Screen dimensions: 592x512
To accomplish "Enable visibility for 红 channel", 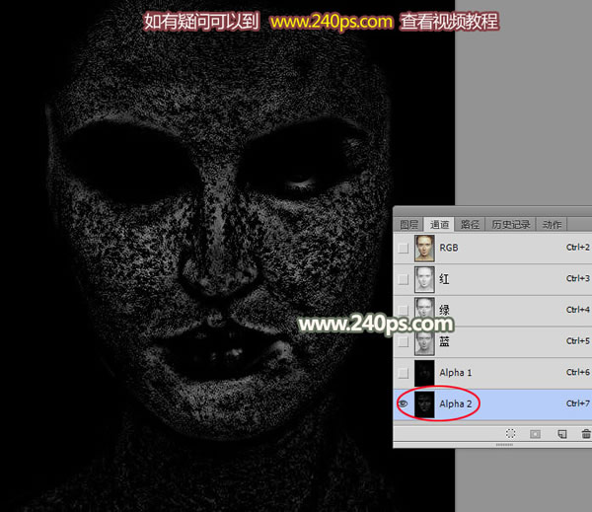I will [404, 279].
